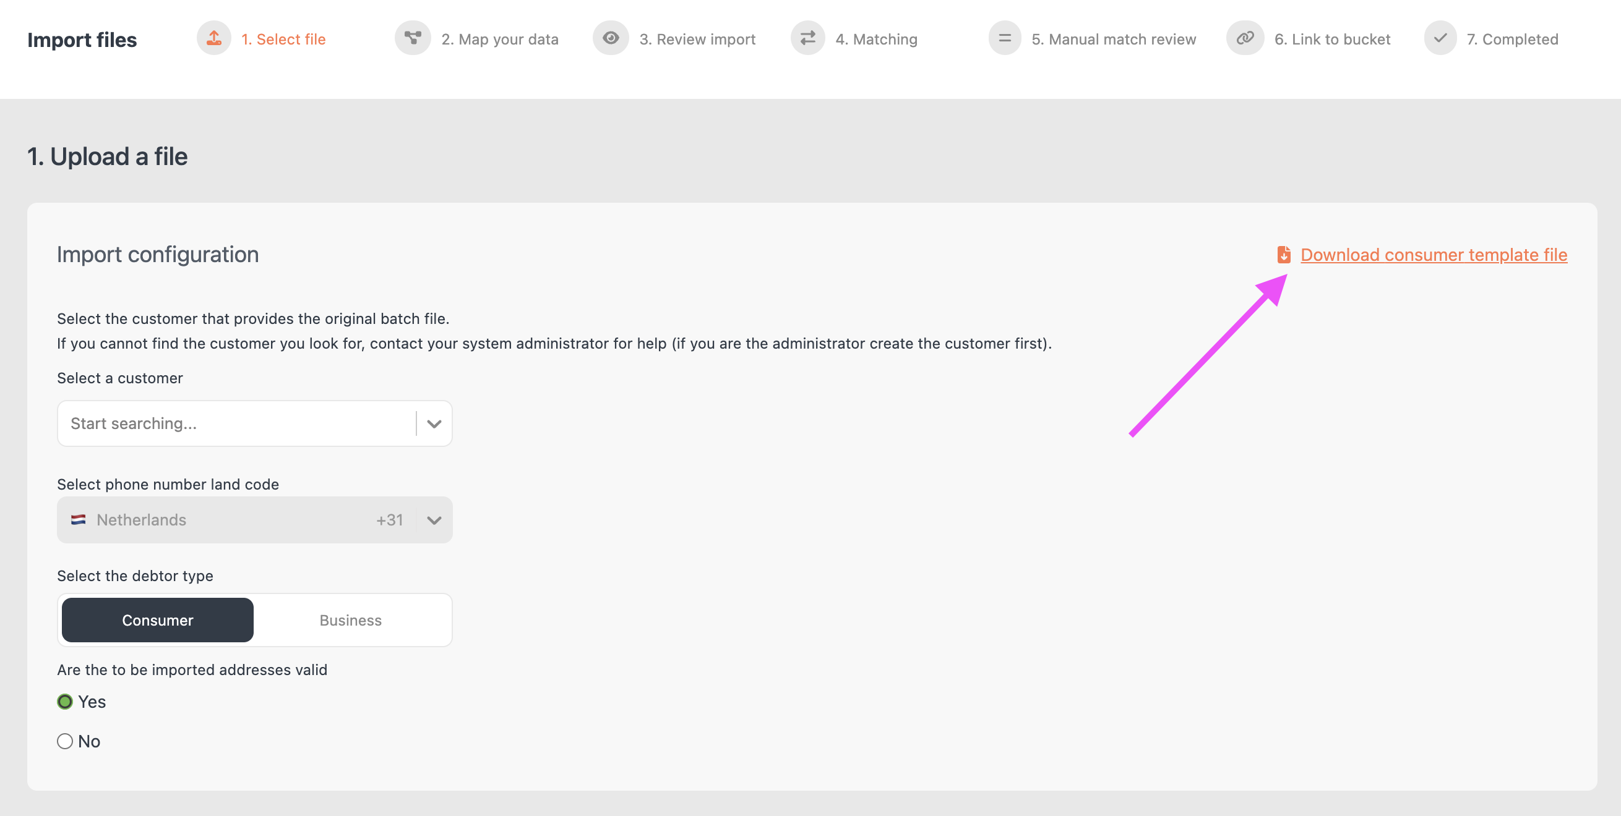Select No for valid addresses

[x=65, y=741]
